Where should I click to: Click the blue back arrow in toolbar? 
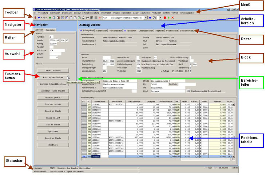coord(39,17)
